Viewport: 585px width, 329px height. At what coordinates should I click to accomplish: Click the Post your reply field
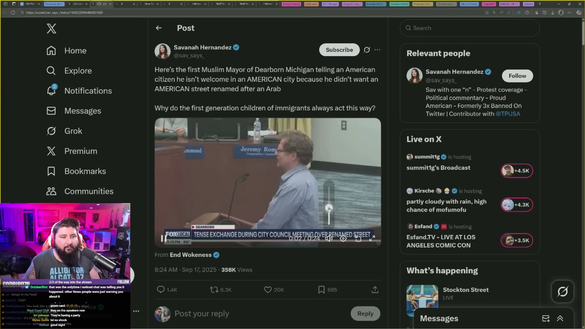(260, 313)
